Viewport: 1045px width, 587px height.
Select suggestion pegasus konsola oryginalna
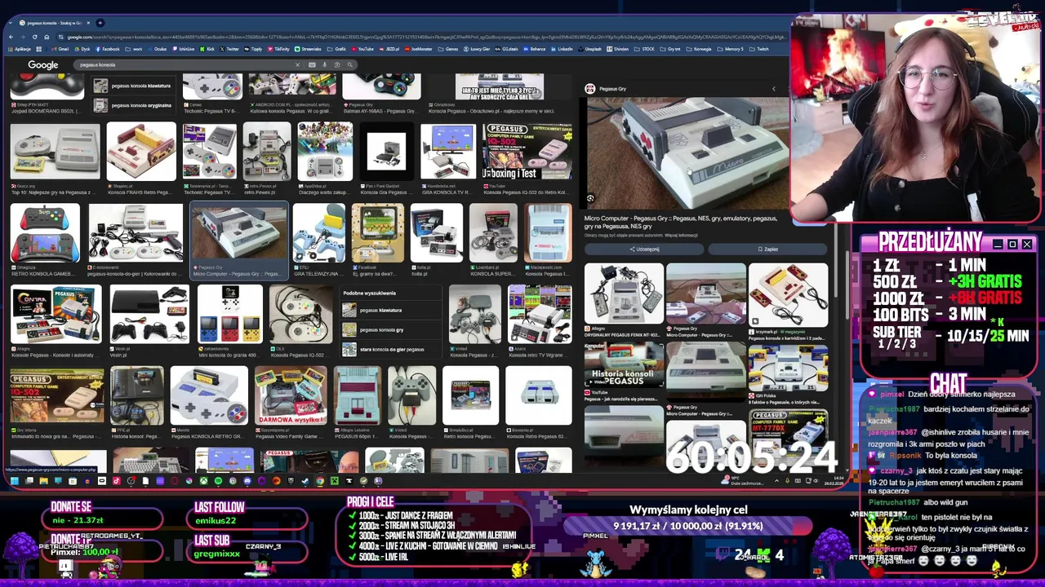tap(133, 105)
